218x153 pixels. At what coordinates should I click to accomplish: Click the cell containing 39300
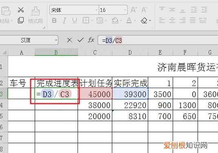tap(130, 93)
